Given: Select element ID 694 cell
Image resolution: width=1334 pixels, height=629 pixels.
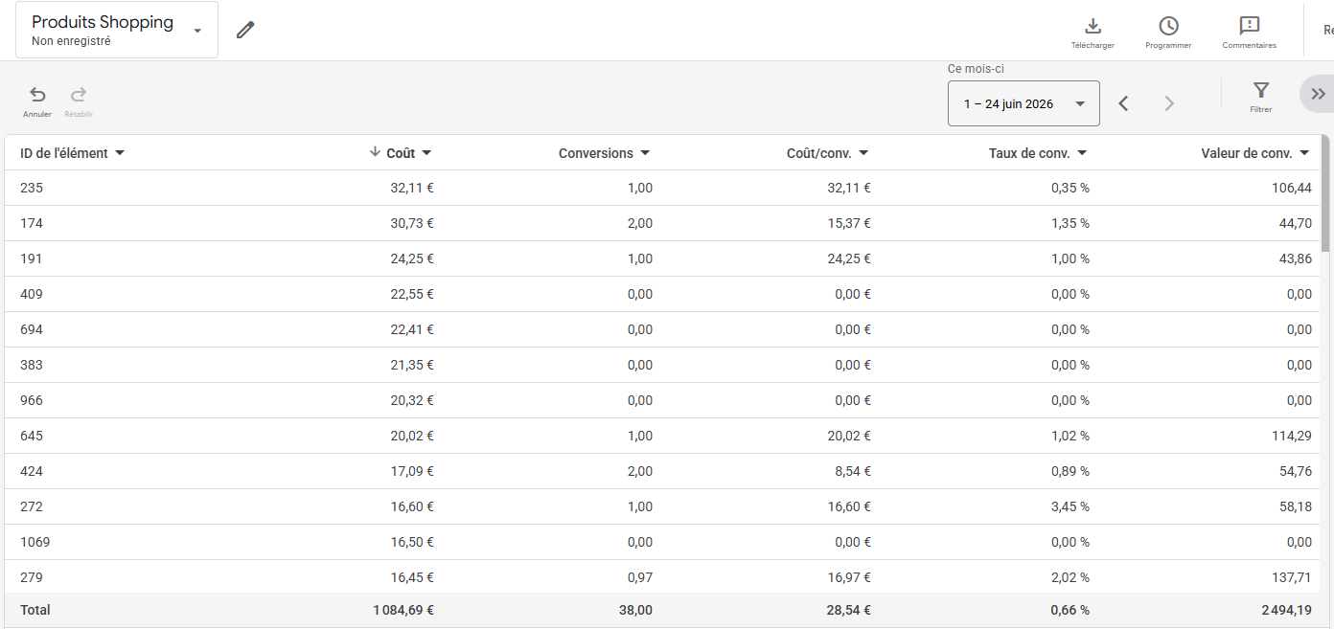Looking at the screenshot, I should click(32, 329).
